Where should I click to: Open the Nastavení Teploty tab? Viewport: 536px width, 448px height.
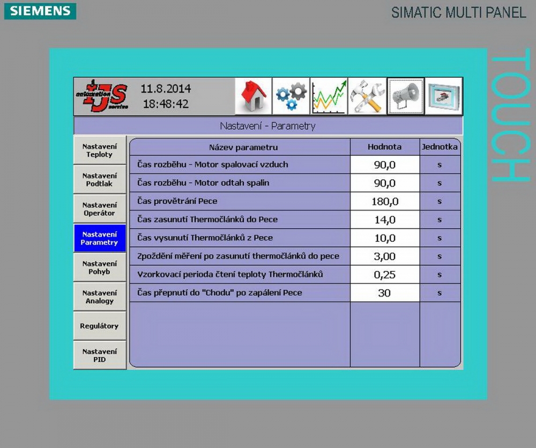click(x=100, y=150)
